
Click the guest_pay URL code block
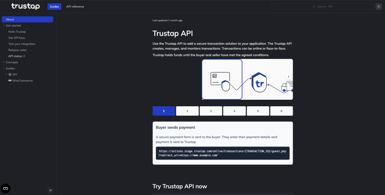pyautogui.click(x=223, y=153)
